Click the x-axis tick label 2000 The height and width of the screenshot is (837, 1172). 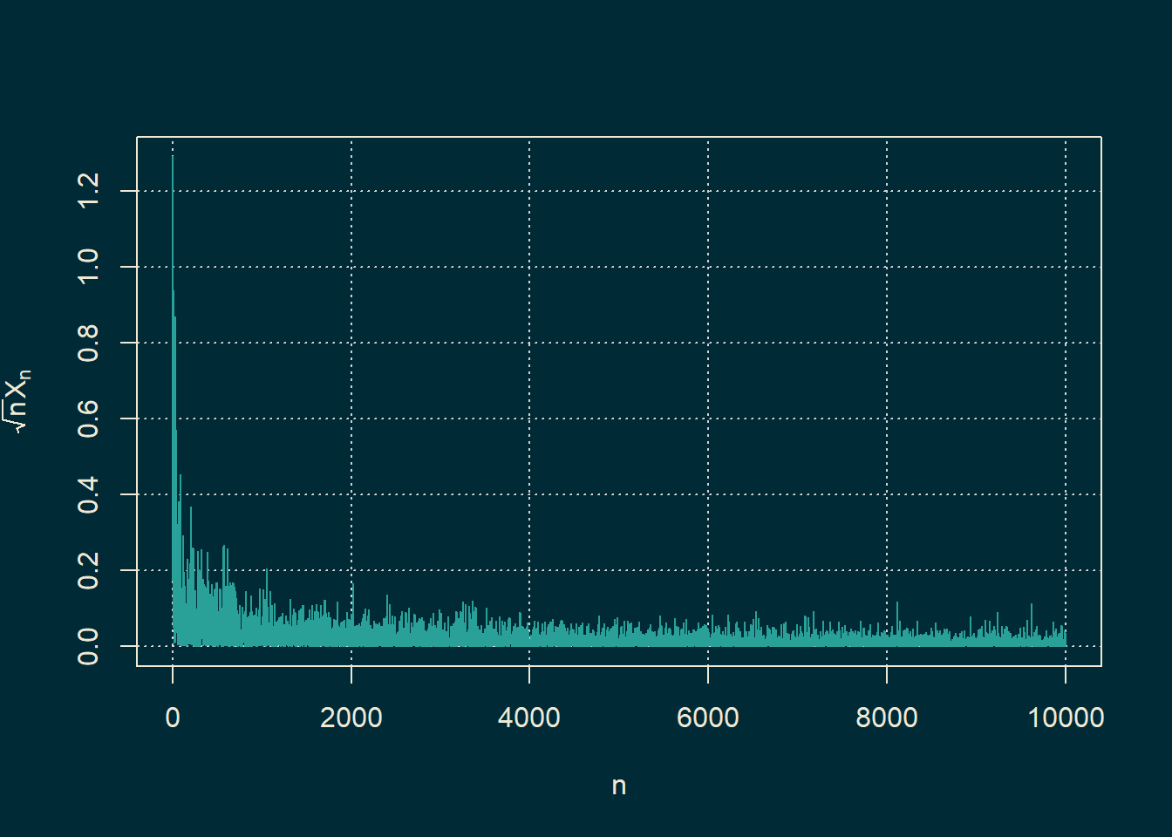pyautogui.click(x=351, y=718)
